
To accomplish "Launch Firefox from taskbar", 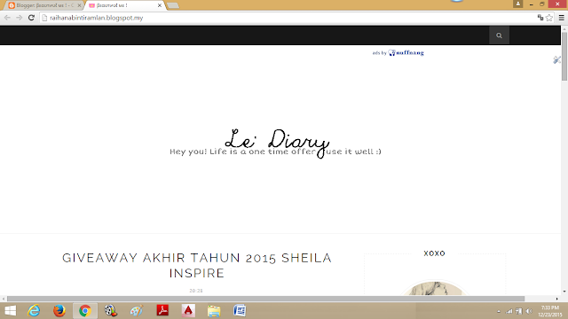I will pyautogui.click(x=59, y=311).
